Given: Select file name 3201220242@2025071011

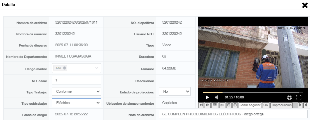Looking at the screenshot, I should pyautogui.click(x=76, y=22).
